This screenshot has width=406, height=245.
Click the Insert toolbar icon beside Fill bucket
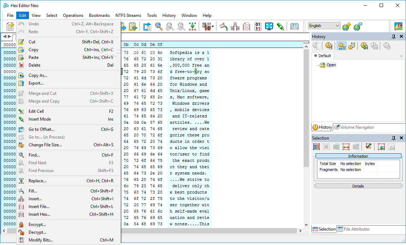tap(235, 26)
